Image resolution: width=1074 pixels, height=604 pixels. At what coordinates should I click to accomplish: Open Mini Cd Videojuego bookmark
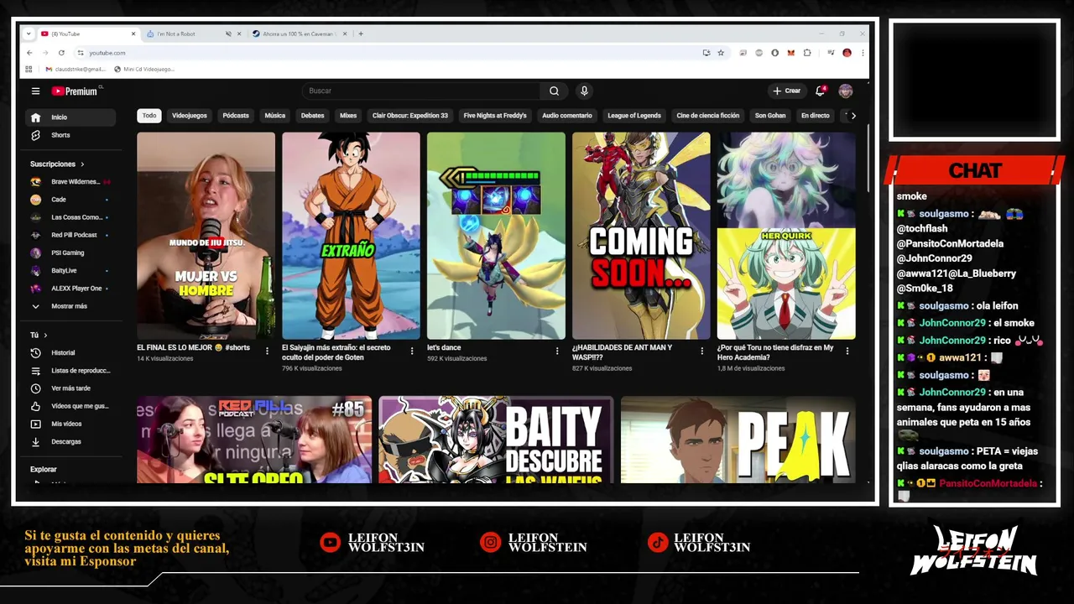144,69
